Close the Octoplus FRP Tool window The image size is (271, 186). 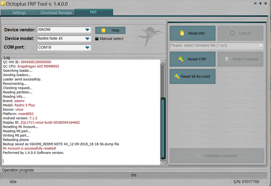(x=265, y=3)
